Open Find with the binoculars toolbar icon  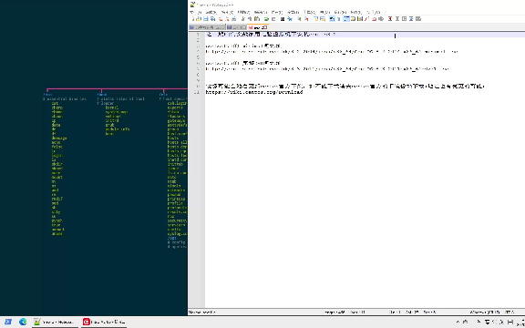(x=283, y=19)
